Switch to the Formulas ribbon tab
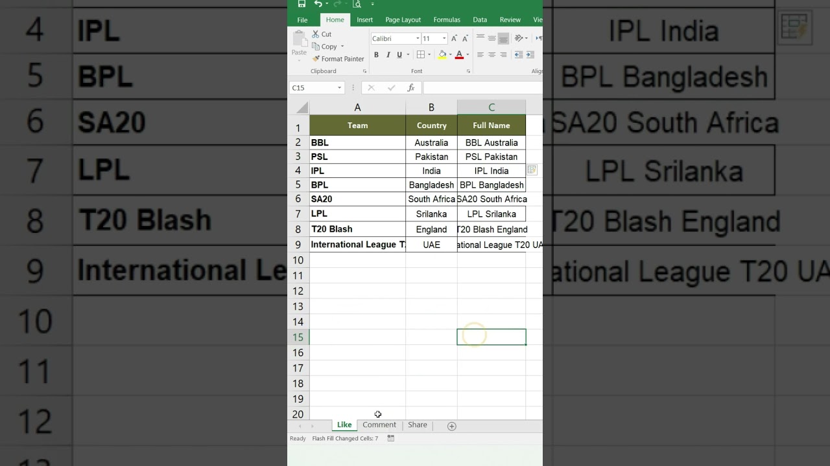Screen dimensions: 830x466 pos(447,20)
